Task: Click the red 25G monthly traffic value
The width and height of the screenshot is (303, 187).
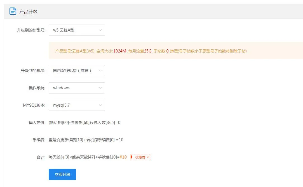Action: point(148,51)
